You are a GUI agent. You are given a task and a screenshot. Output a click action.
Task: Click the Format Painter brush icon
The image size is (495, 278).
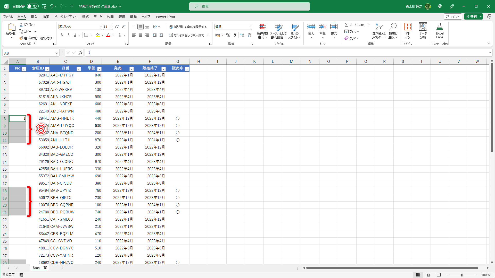21,38
